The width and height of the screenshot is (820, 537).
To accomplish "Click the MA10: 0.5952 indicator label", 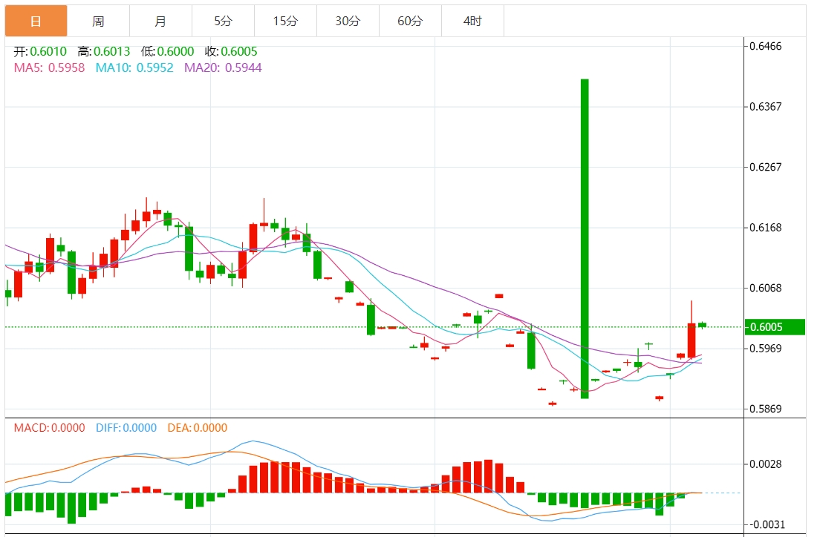I will coord(134,68).
